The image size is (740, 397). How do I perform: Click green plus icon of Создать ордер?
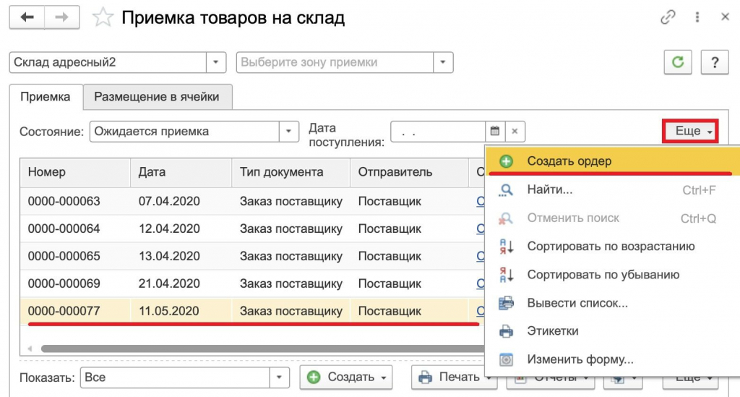click(506, 161)
